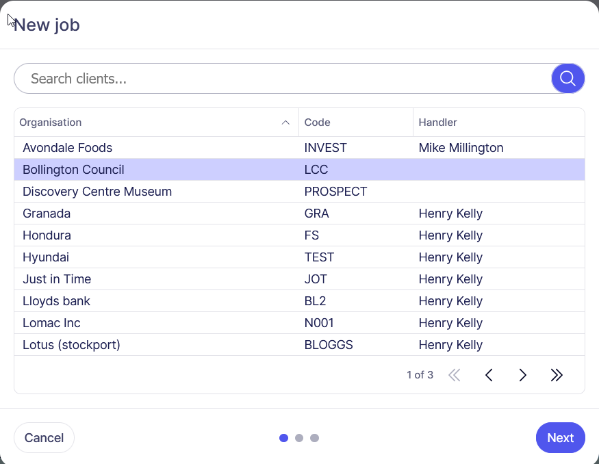Go to the previous clients page
This screenshot has height=464, width=599.
(489, 375)
